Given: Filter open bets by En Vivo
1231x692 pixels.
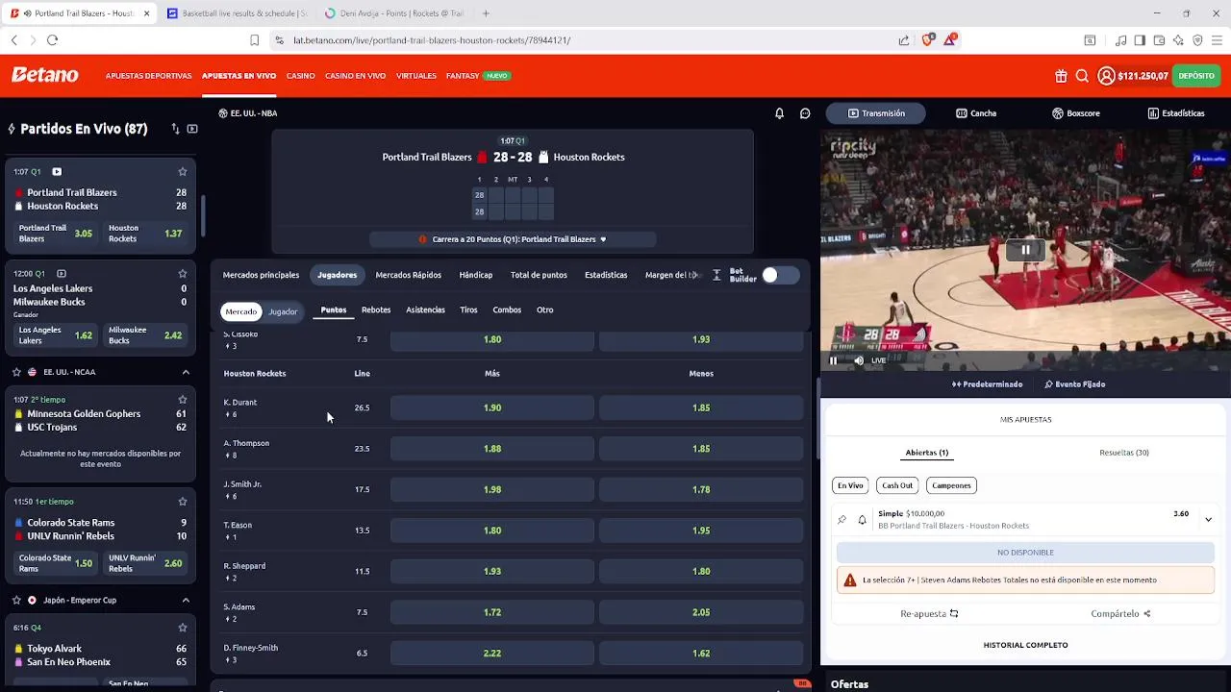Looking at the screenshot, I should point(850,485).
